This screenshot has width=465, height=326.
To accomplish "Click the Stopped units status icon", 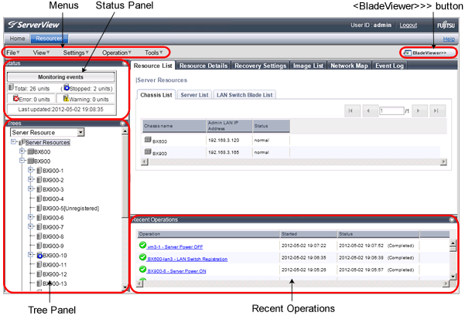I will click(67, 88).
